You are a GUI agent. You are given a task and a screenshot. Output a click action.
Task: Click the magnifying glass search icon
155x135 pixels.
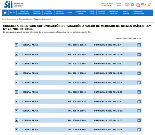(149, 5)
